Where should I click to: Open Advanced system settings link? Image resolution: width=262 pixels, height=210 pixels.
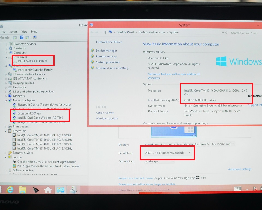113,68
